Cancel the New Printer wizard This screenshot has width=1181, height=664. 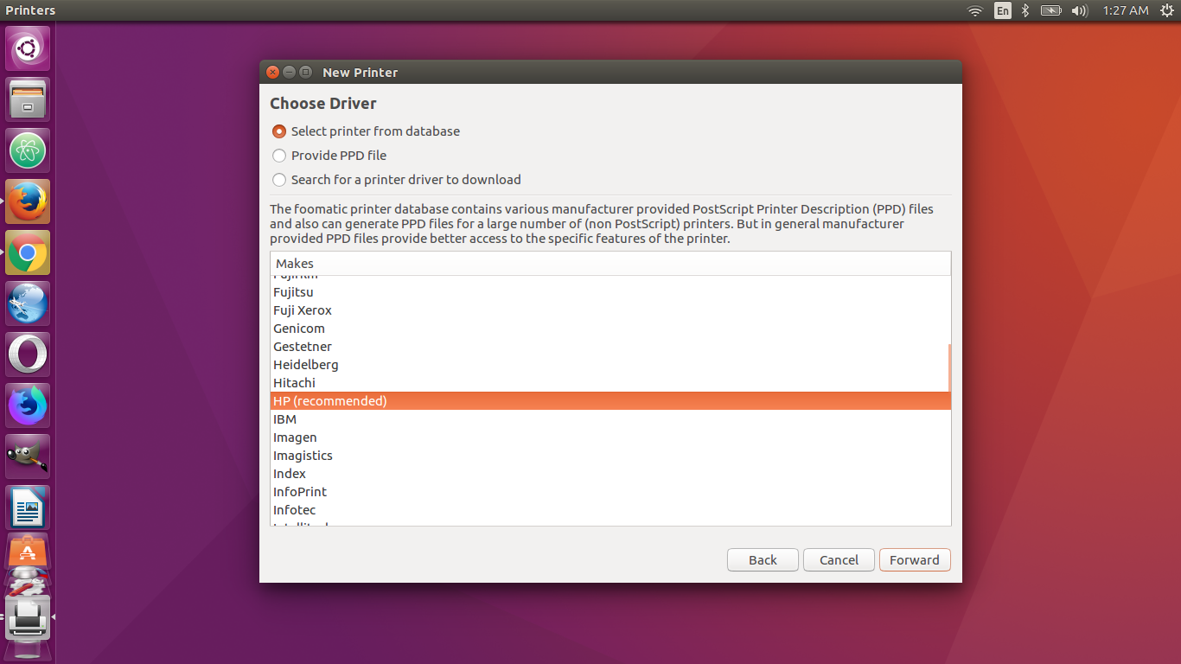pyautogui.click(x=839, y=560)
